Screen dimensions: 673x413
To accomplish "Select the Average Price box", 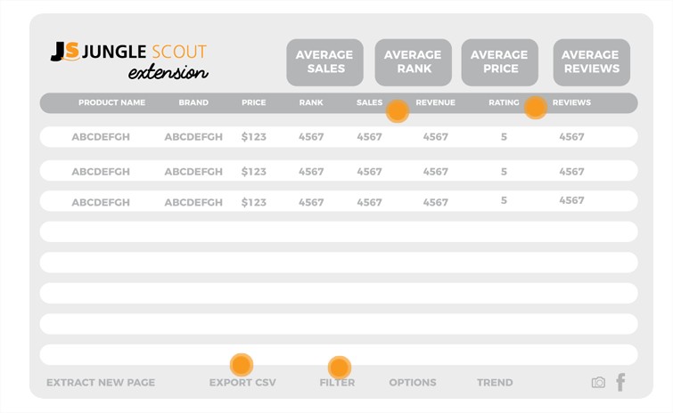I will [x=499, y=62].
